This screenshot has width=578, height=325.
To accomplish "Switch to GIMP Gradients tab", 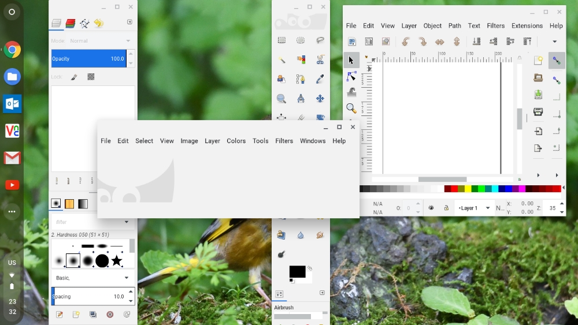I will pos(83,204).
